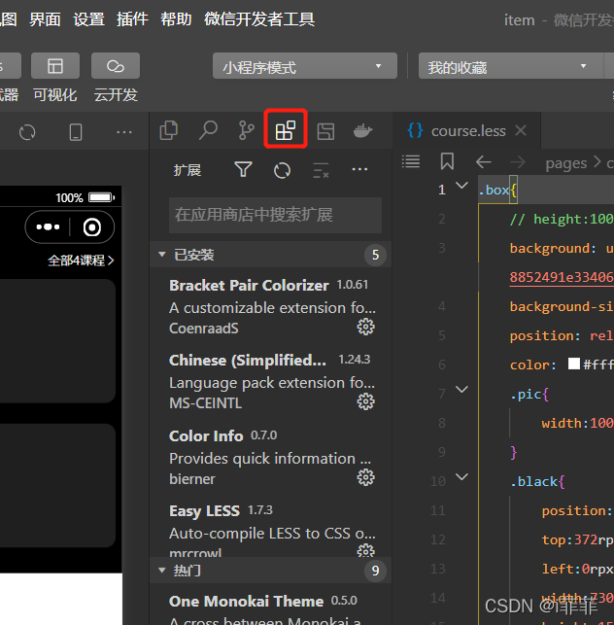The height and width of the screenshot is (625, 614).
Task: Click the cloud development button
Action: point(116,66)
